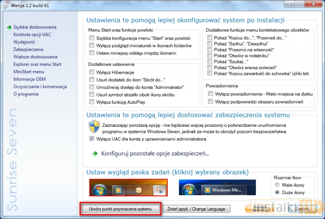Choose the Windows 7 style taskbar thumbnail

pos(128,187)
